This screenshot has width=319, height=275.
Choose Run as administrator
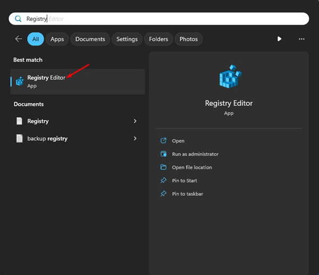click(195, 154)
